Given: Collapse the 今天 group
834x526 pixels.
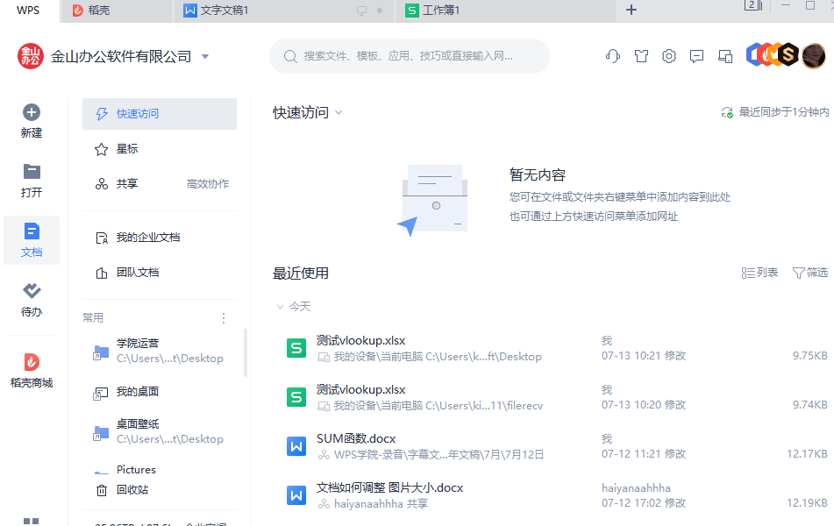Looking at the screenshot, I should pos(280,307).
